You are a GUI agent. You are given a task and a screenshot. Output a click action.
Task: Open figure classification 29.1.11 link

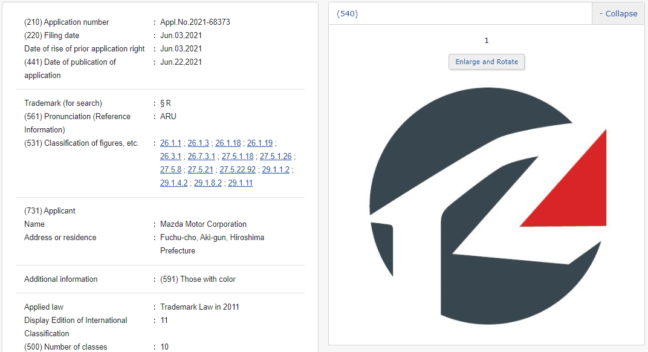point(241,183)
